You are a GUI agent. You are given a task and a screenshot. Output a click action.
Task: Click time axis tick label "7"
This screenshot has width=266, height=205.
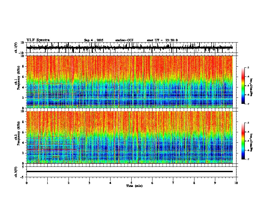[173, 183]
